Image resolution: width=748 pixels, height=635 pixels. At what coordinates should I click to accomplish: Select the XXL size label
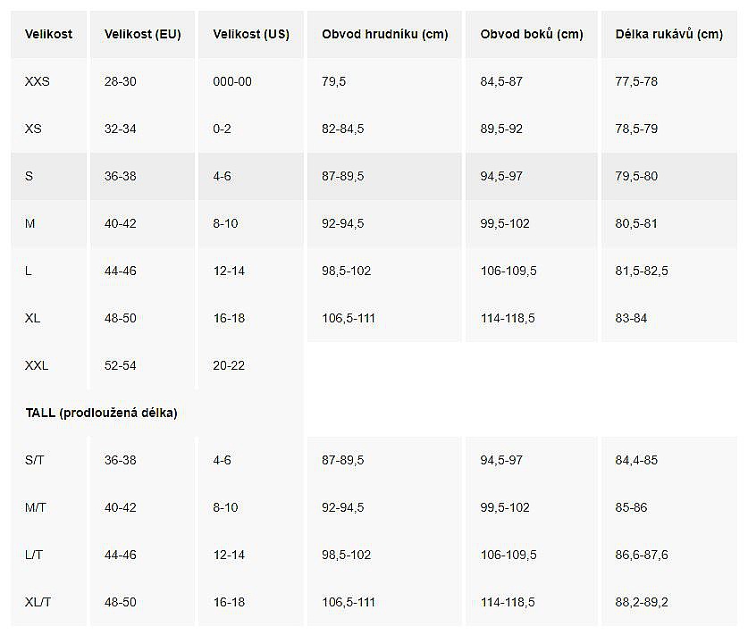click(38, 365)
